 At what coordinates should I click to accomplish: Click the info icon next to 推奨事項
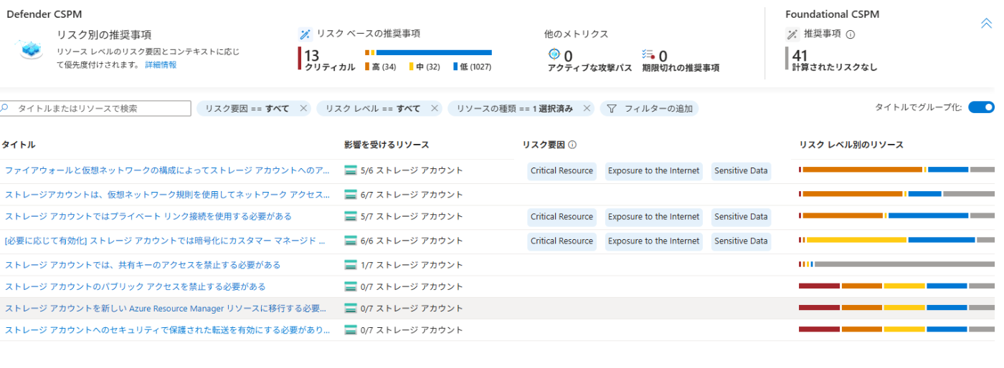(x=851, y=34)
